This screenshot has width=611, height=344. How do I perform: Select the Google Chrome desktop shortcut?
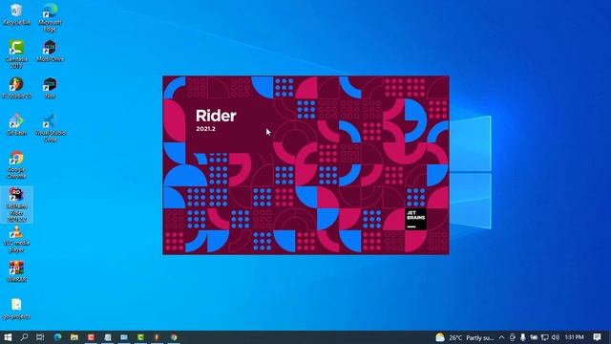pyautogui.click(x=16, y=164)
